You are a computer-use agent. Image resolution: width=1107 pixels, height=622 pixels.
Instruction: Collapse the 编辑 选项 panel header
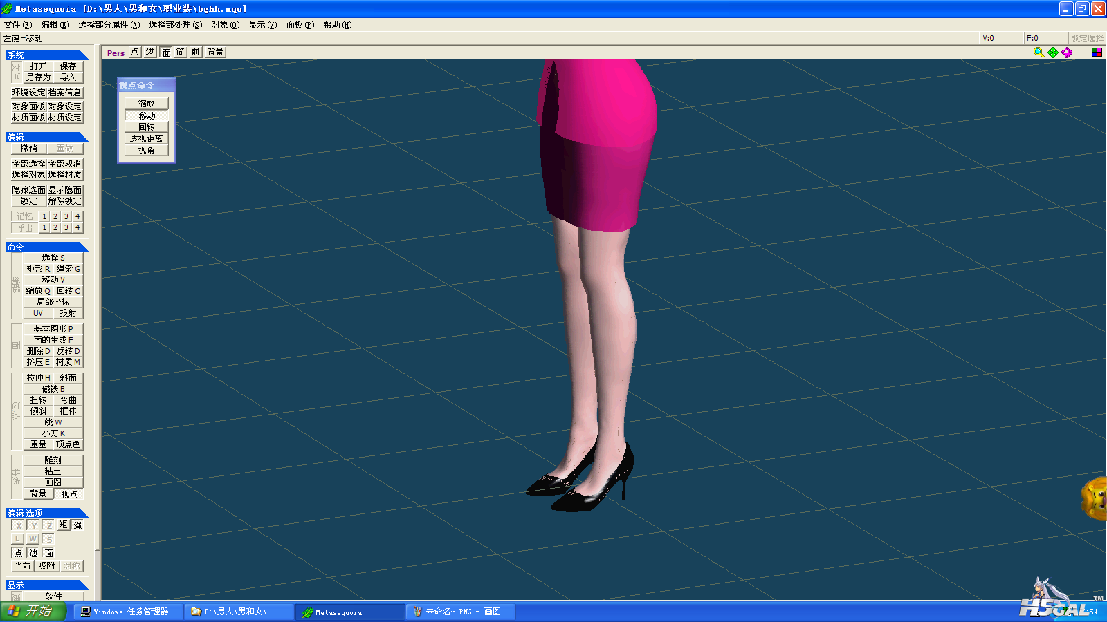(x=47, y=513)
